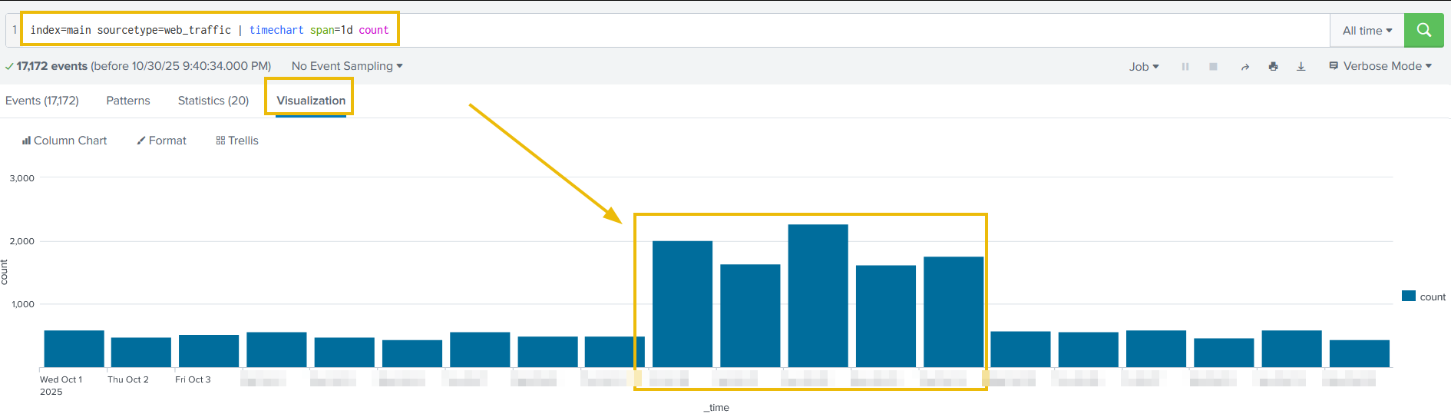Go to the Statistics tab
The width and height of the screenshot is (1451, 414).
(x=213, y=101)
